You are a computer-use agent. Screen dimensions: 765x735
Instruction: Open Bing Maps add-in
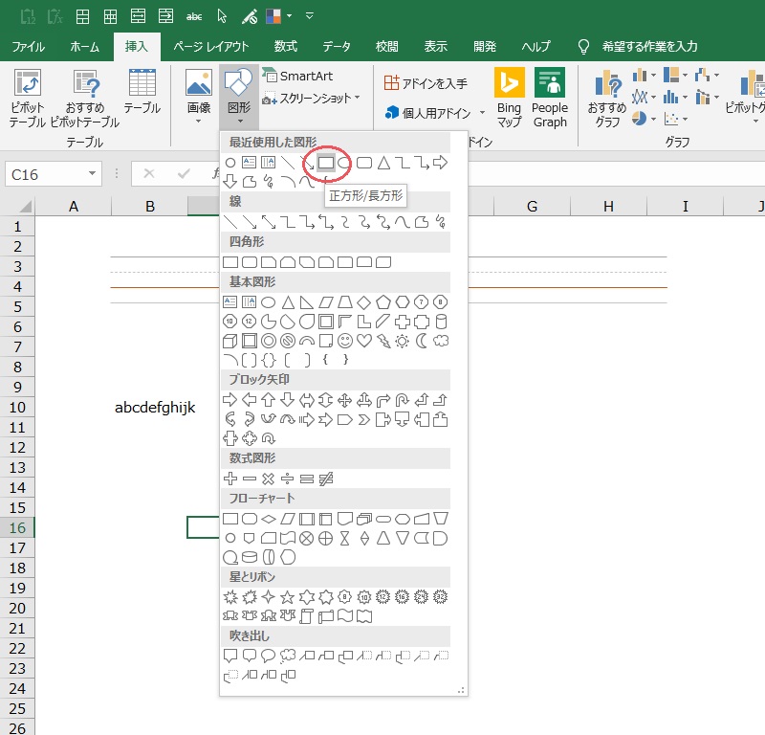point(509,99)
